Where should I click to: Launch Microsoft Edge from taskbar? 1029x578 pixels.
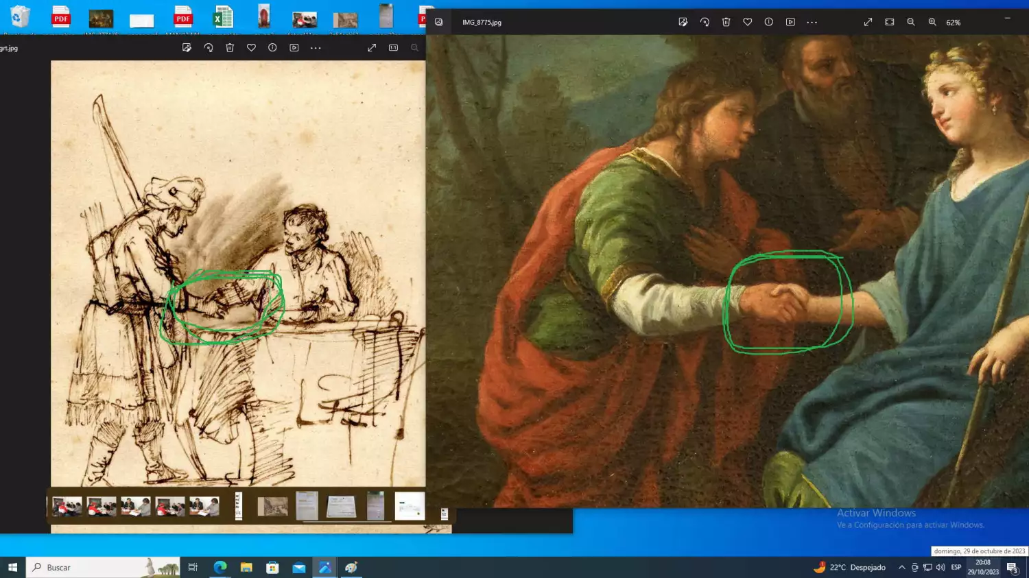(x=220, y=567)
